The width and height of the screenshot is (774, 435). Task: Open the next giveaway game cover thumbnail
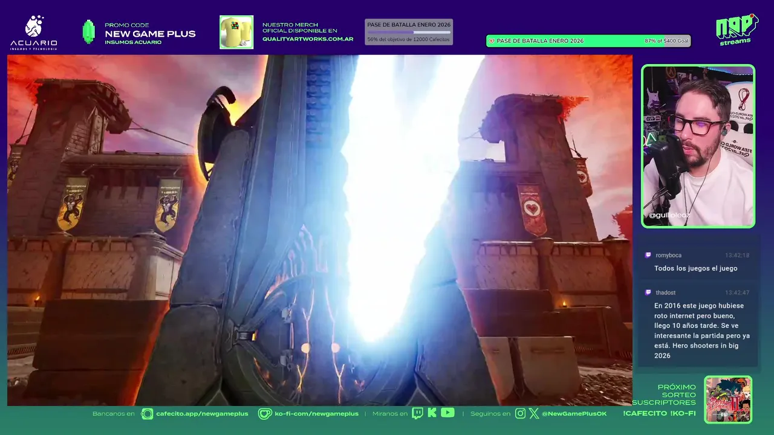pos(728,399)
